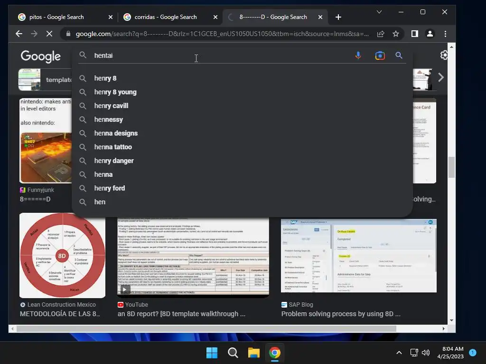Click the Google logo
Image resolution: width=486 pixels, height=364 pixels.
coord(41,56)
